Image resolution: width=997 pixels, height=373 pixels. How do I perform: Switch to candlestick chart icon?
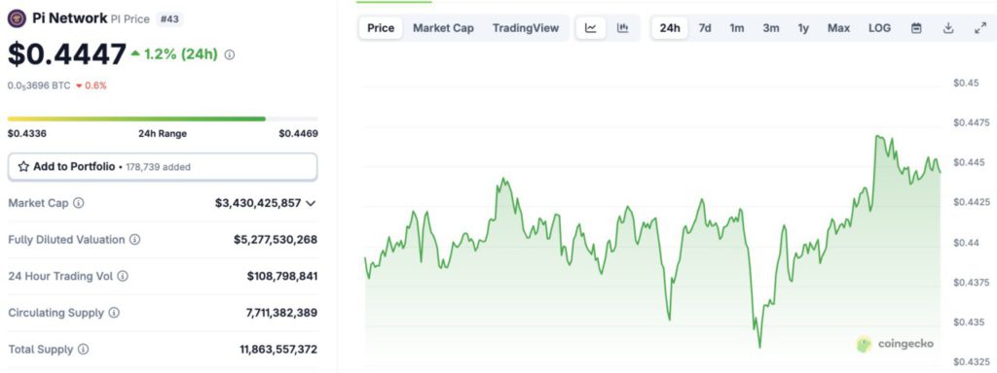point(622,28)
